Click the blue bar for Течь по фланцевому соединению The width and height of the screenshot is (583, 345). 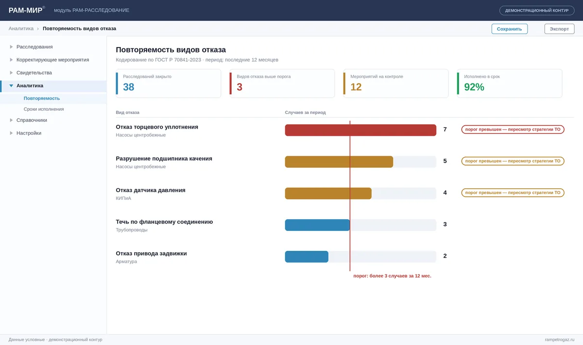[317, 225]
